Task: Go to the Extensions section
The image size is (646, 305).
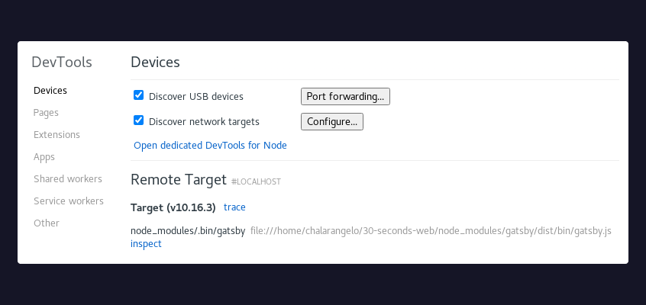Action: [x=57, y=134]
